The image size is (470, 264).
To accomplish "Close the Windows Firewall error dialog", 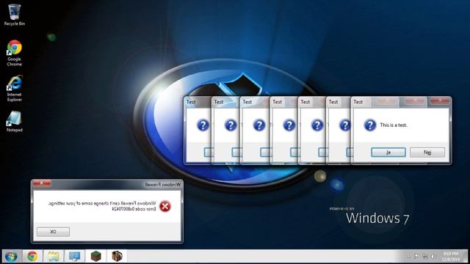I will coord(42,183).
